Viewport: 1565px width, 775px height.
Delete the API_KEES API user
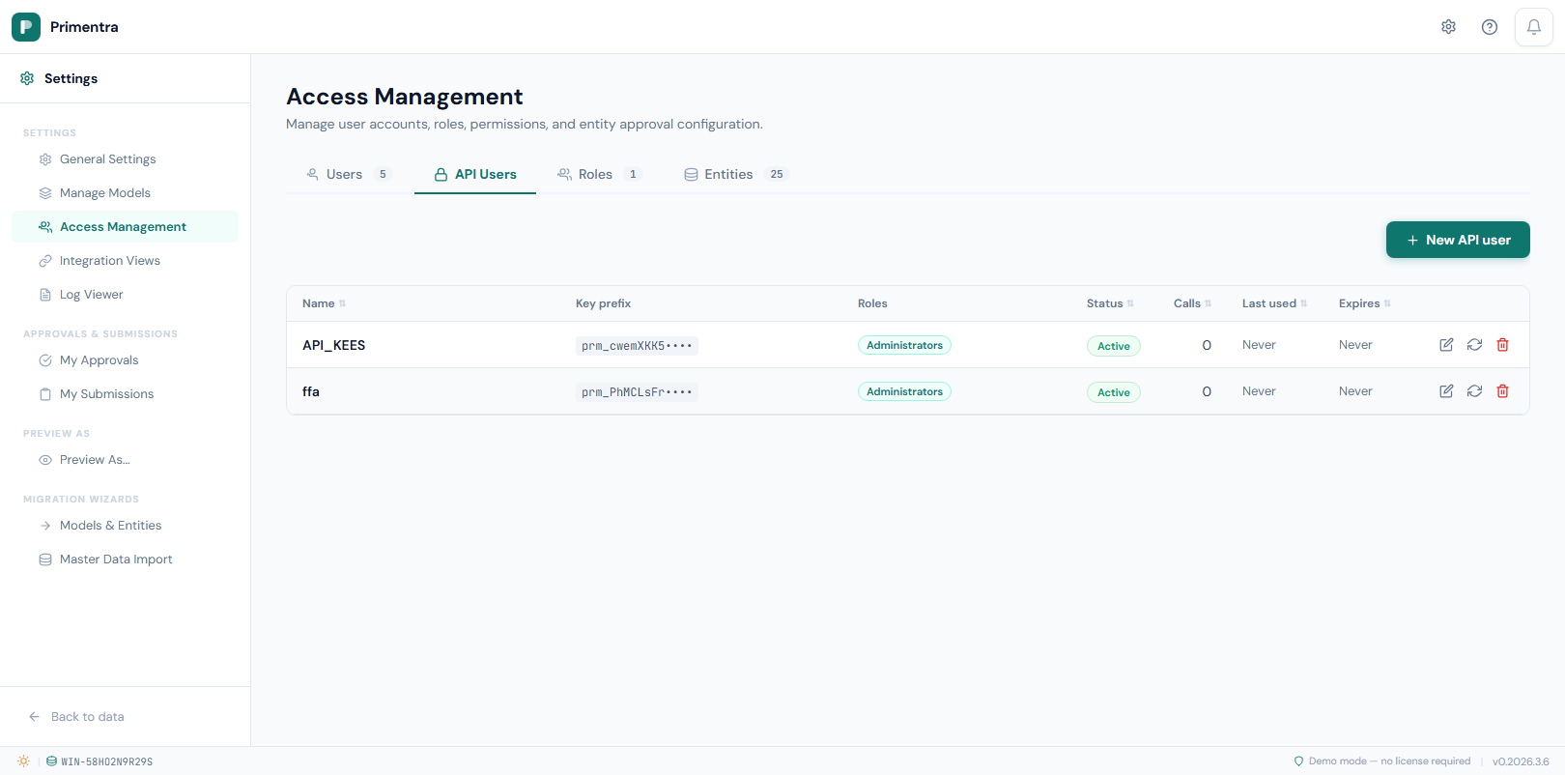coord(1502,345)
